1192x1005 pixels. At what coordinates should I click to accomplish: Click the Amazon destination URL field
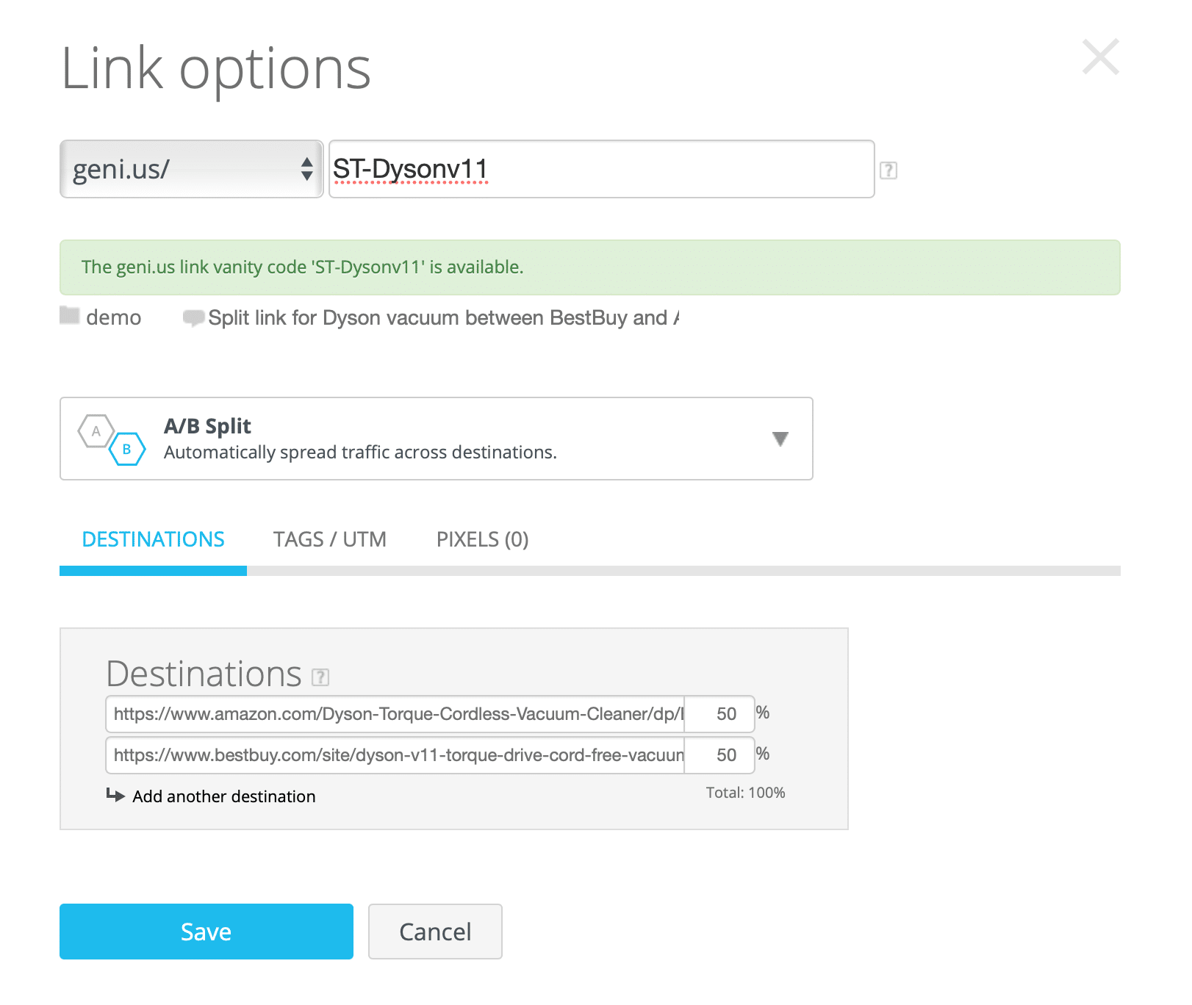(x=395, y=714)
